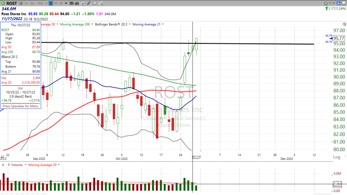This screenshot has height=195, width=347.
Task: Open the Volume indicator dropdown arrow
Action: pyautogui.click(x=25, y=165)
